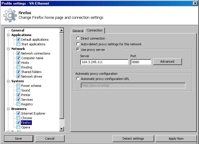Click the Cancel button
Image resolution: width=199 pixels, height=144 pixels.
[50, 139]
